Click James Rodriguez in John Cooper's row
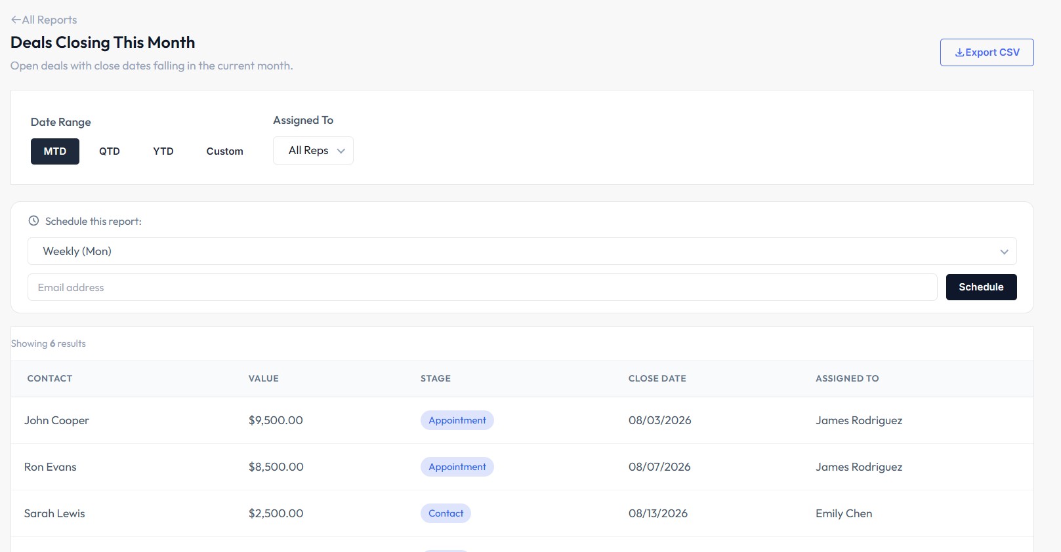Viewport: 1061px width, 552px height. pyautogui.click(x=859, y=420)
